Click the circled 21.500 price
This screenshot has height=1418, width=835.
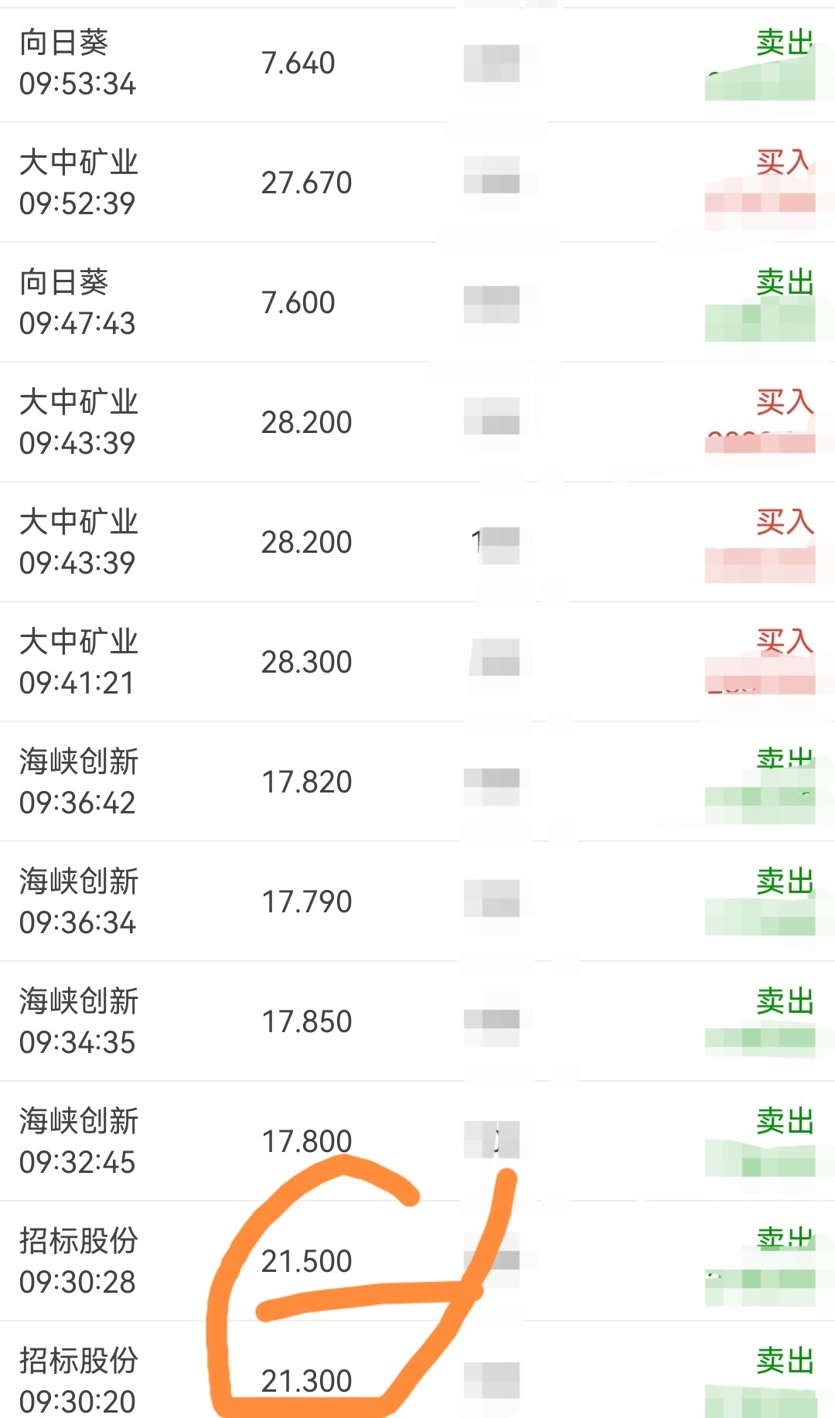[306, 1262]
